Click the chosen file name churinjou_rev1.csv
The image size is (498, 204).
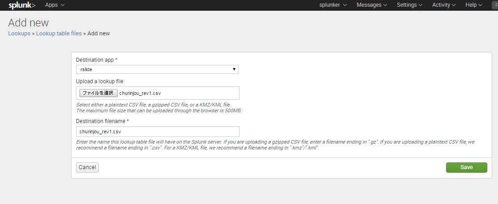(x=140, y=93)
